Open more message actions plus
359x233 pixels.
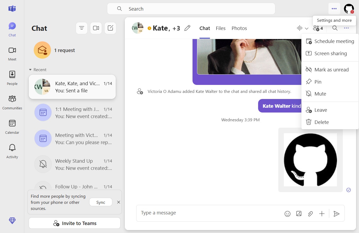322,214
